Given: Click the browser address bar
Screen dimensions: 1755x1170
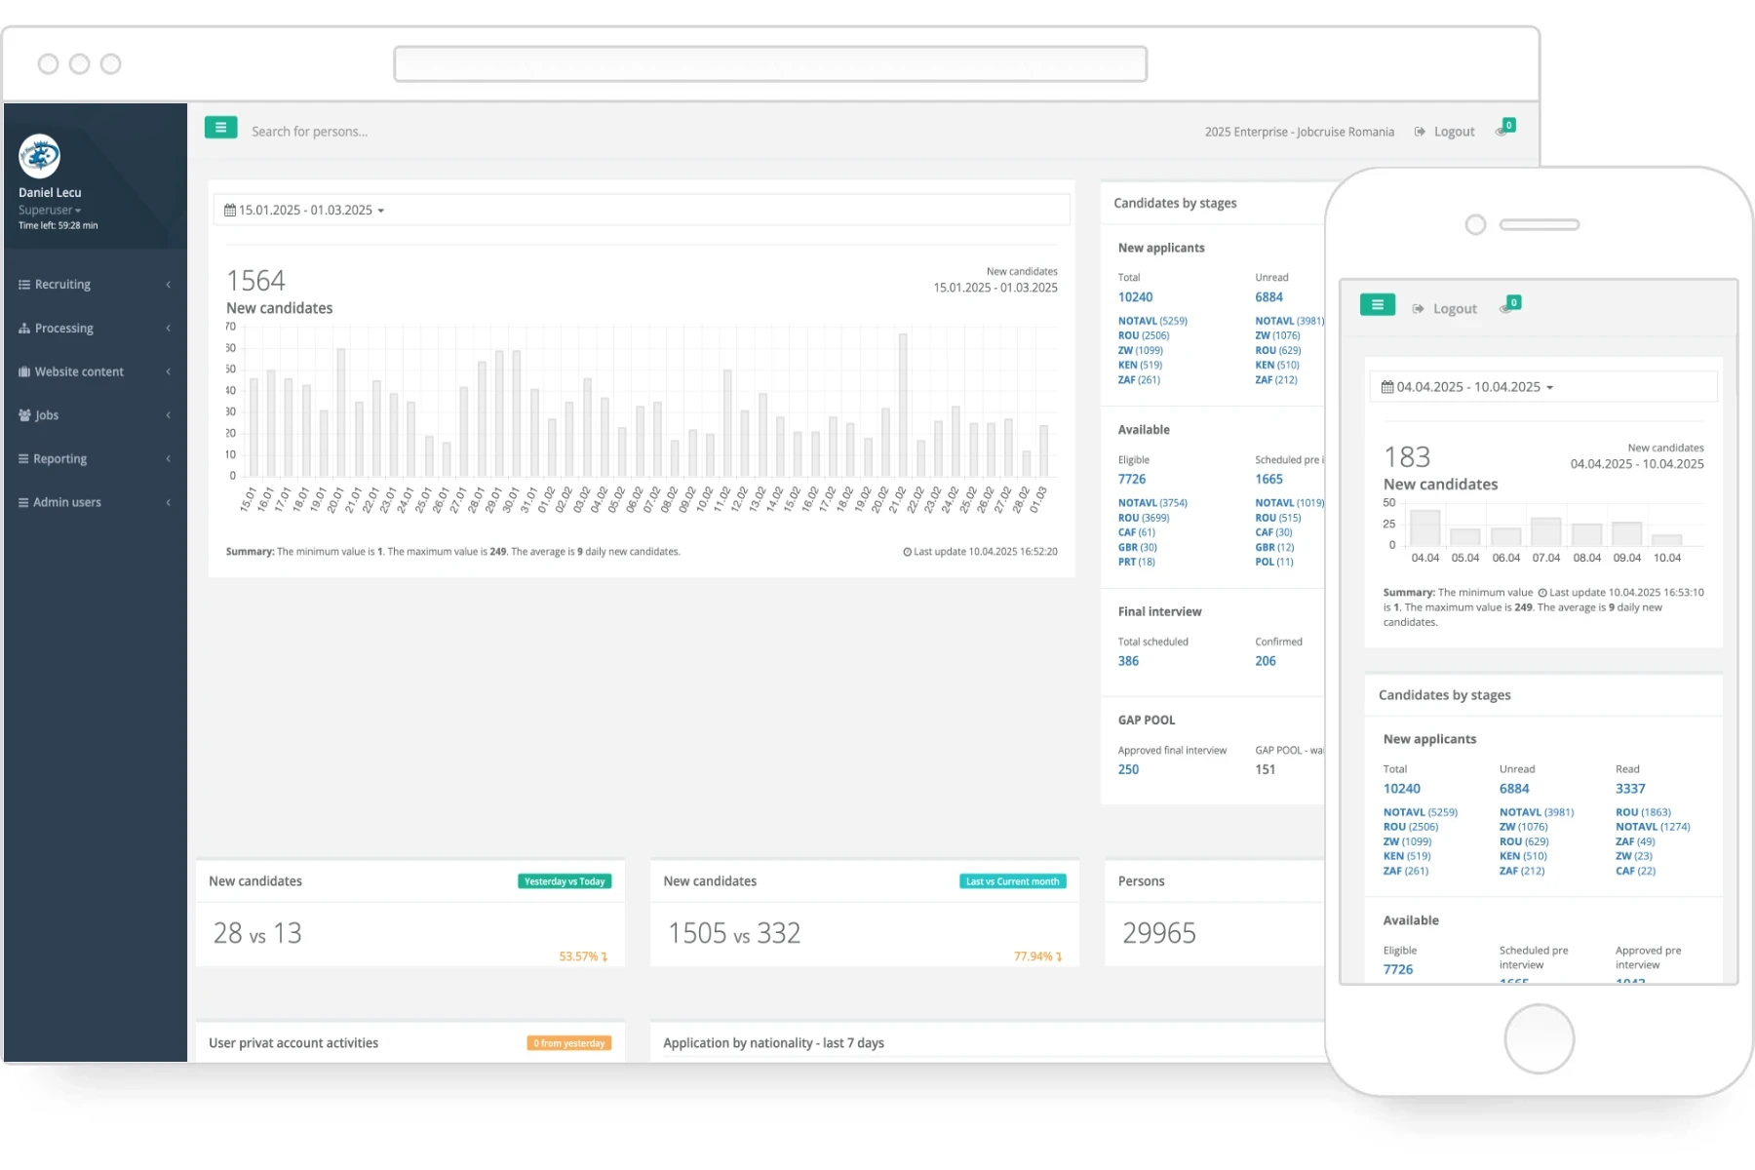Looking at the screenshot, I should [769, 64].
